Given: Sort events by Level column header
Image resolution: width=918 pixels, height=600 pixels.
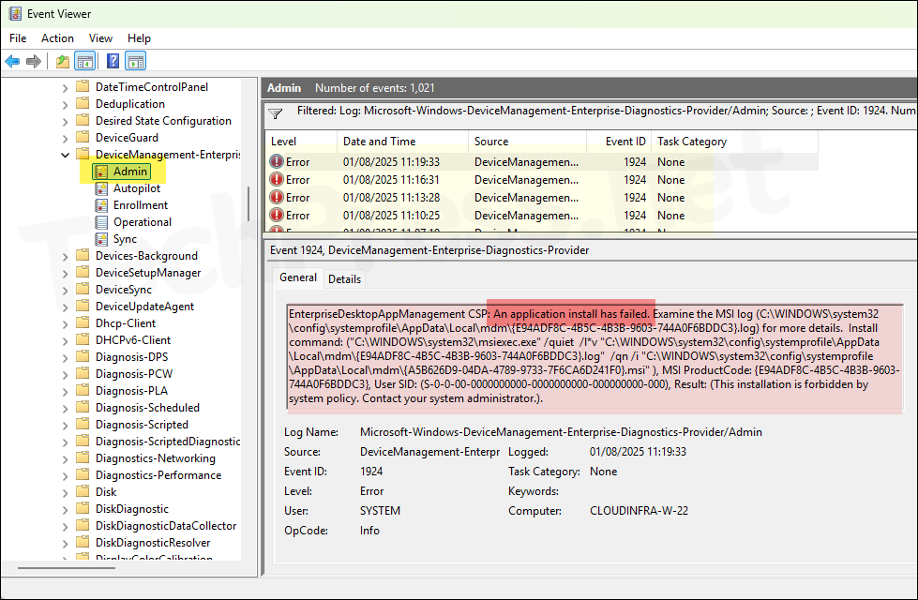Looking at the screenshot, I should pyautogui.click(x=301, y=141).
